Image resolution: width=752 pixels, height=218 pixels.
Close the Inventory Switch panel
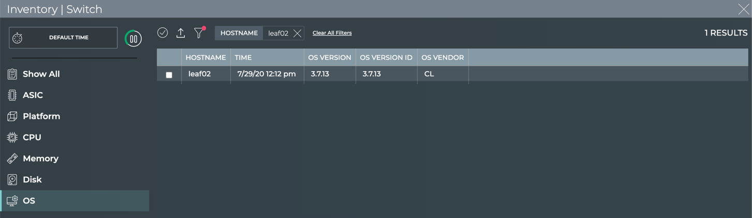tap(743, 9)
